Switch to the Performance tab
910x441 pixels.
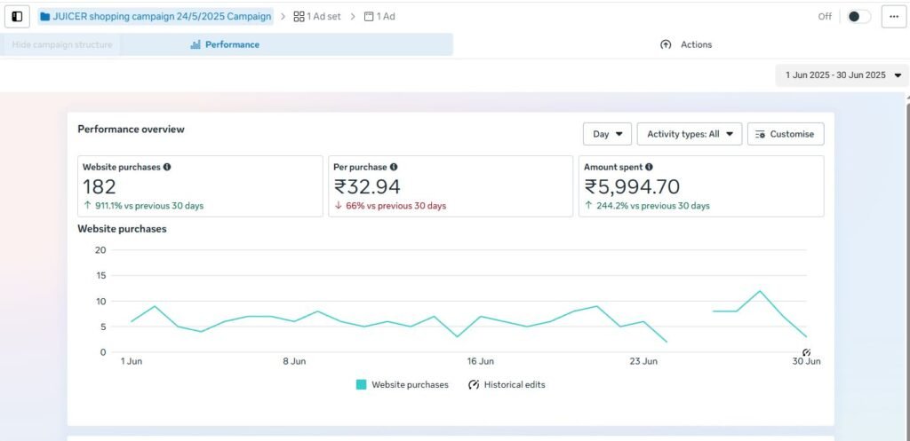coord(225,44)
